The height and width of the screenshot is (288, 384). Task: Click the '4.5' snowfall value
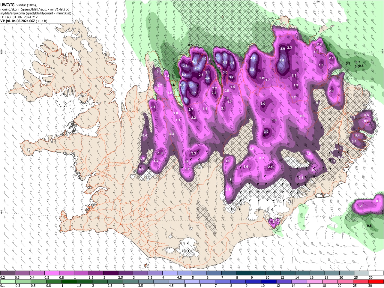point(225,55)
